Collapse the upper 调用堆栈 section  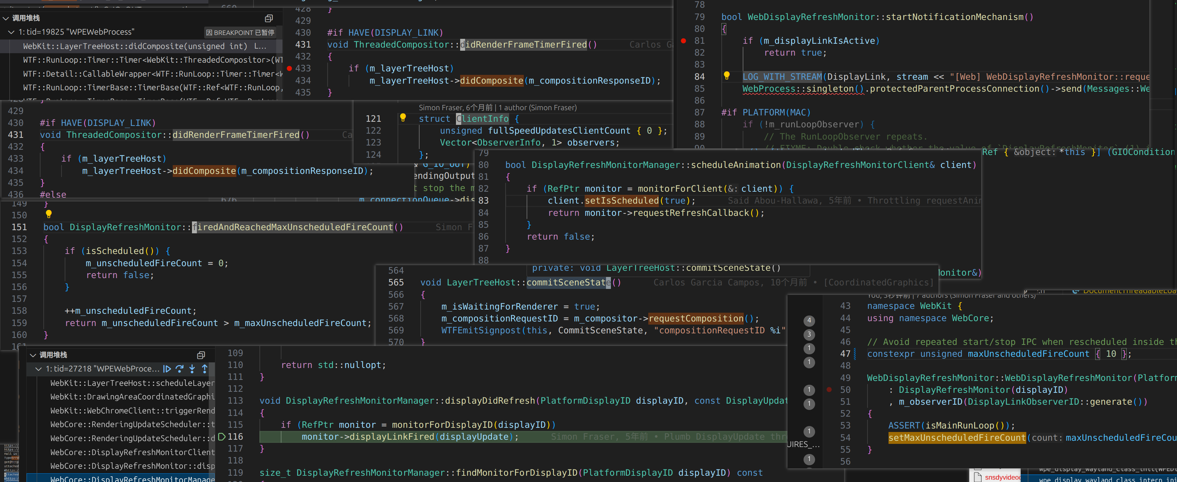point(6,18)
